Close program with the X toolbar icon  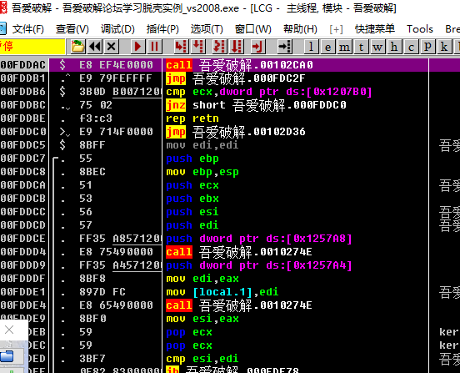pos(112,47)
